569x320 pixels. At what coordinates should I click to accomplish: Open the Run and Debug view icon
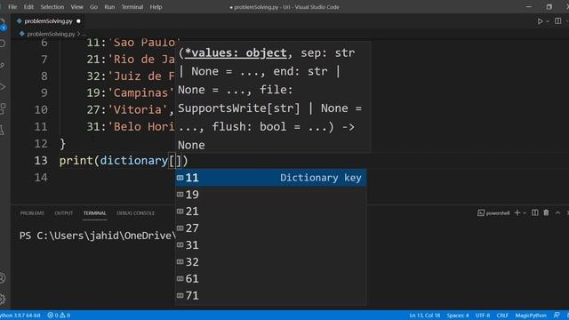pyautogui.click(x=3, y=87)
